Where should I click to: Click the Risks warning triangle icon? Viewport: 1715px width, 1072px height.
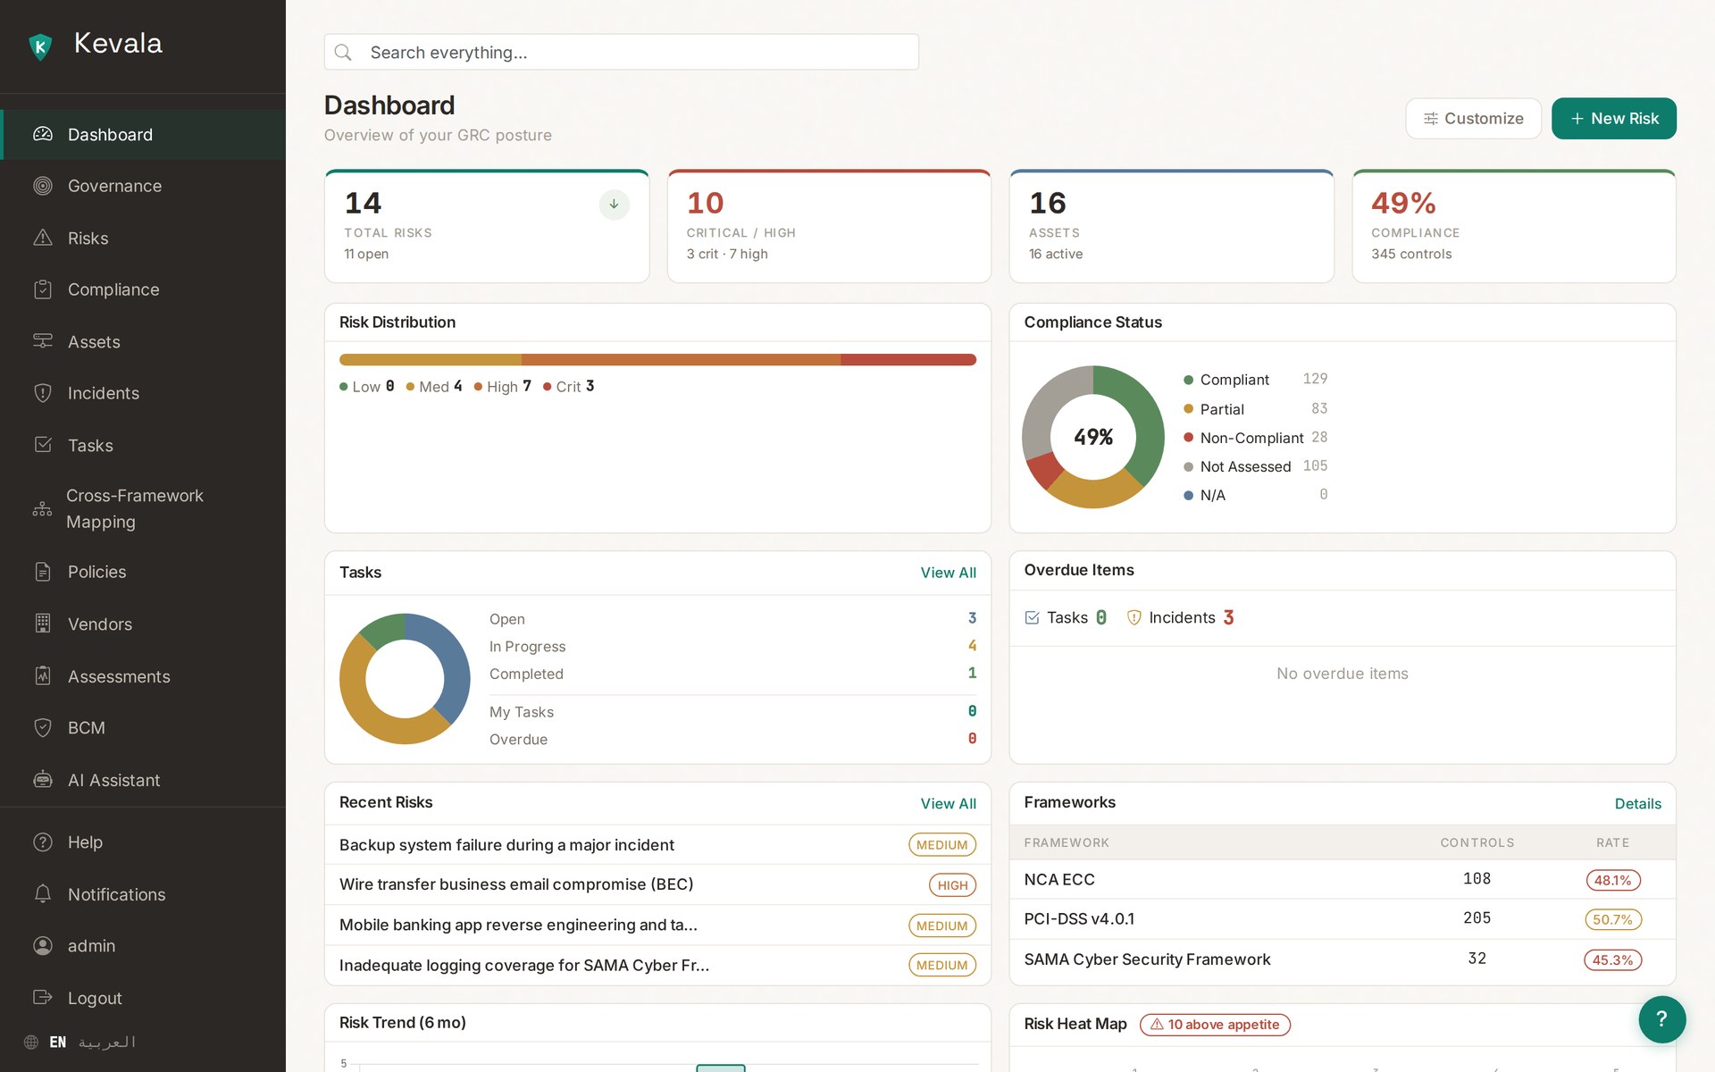[x=43, y=238]
